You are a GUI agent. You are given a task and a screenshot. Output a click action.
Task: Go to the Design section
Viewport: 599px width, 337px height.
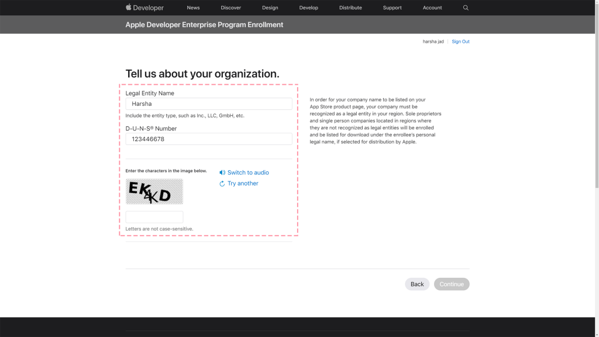[x=270, y=8]
